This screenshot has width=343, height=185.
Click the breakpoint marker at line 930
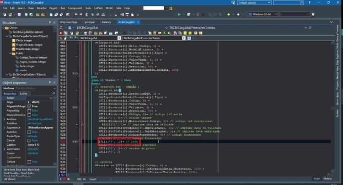point(63,142)
